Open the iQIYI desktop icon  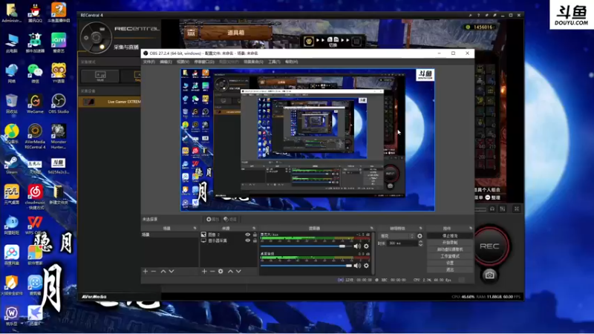pos(59,42)
